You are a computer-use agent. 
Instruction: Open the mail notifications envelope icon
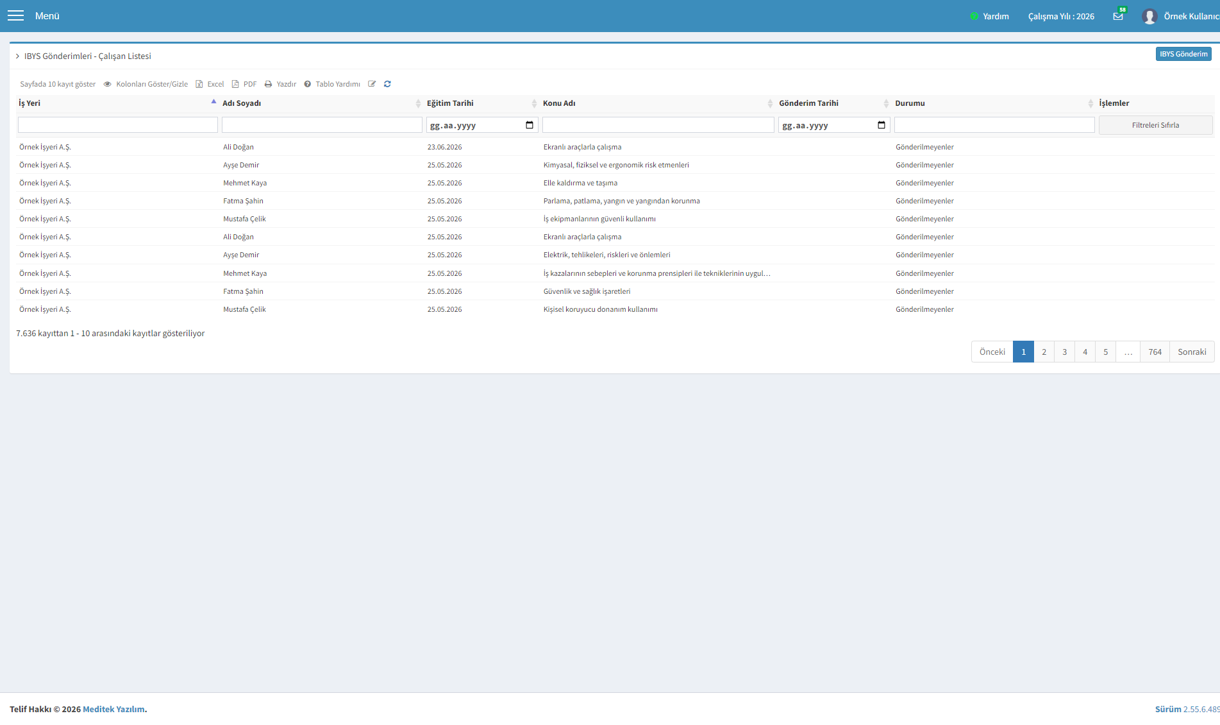pyautogui.click(x=1118, y=16)
